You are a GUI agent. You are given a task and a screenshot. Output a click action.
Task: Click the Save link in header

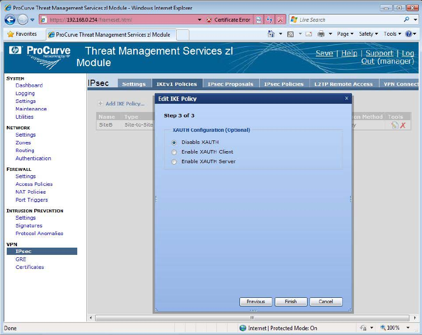click(x=324, y=53)
